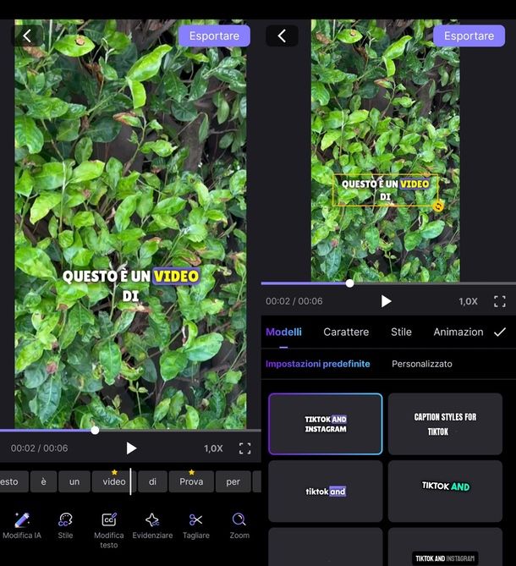Open the Stile captions tool
This screenshot has width=516, height=566.
pos(65,526)
